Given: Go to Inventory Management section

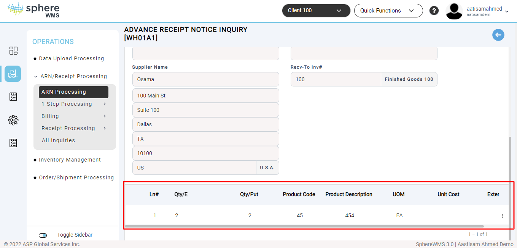Looking at the screenshot, I should pos(70,160).
